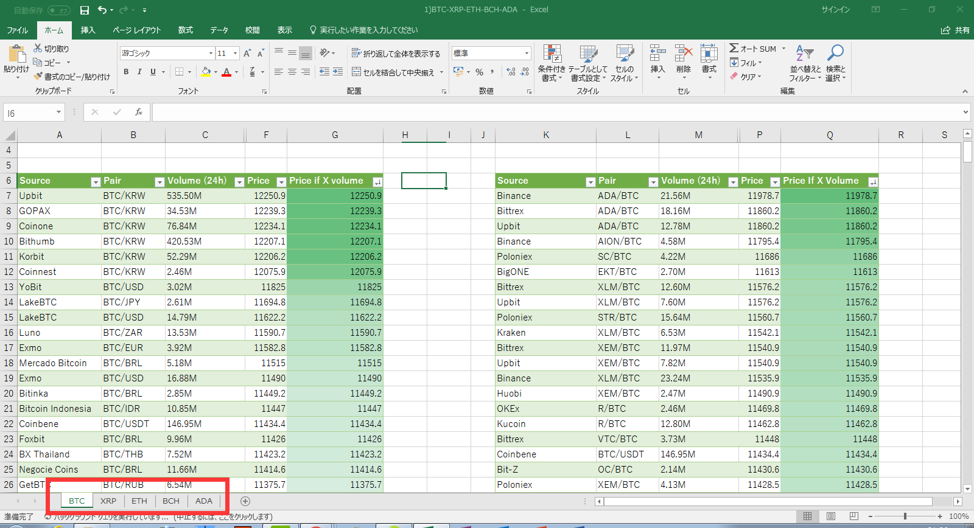Toggle Underline formatting
The width and height of the screenshot is (974, 528).
click(x=153, y=72)
